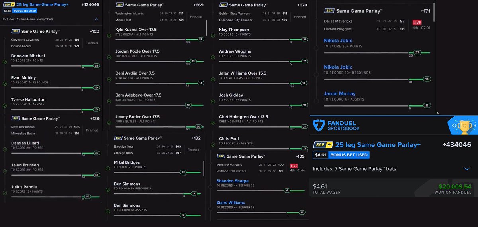Image resolution: width=478 pixels, height=227 pixels.
Task: Click the 25 leg Same Game Parlay+ title in win card
Action: (378, 145)
